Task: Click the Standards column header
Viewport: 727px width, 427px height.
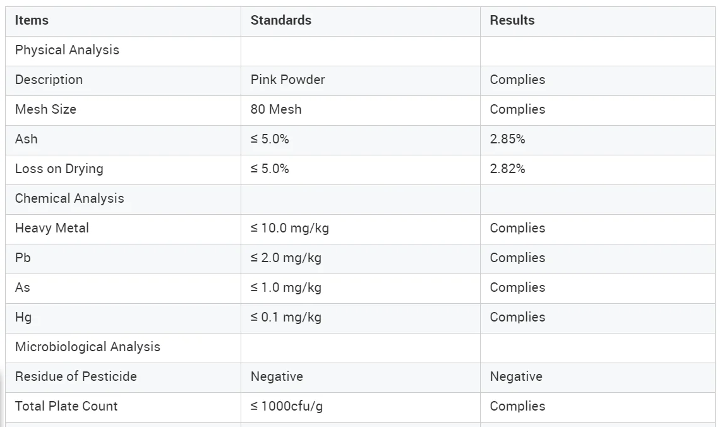Action: coord(280,20)
